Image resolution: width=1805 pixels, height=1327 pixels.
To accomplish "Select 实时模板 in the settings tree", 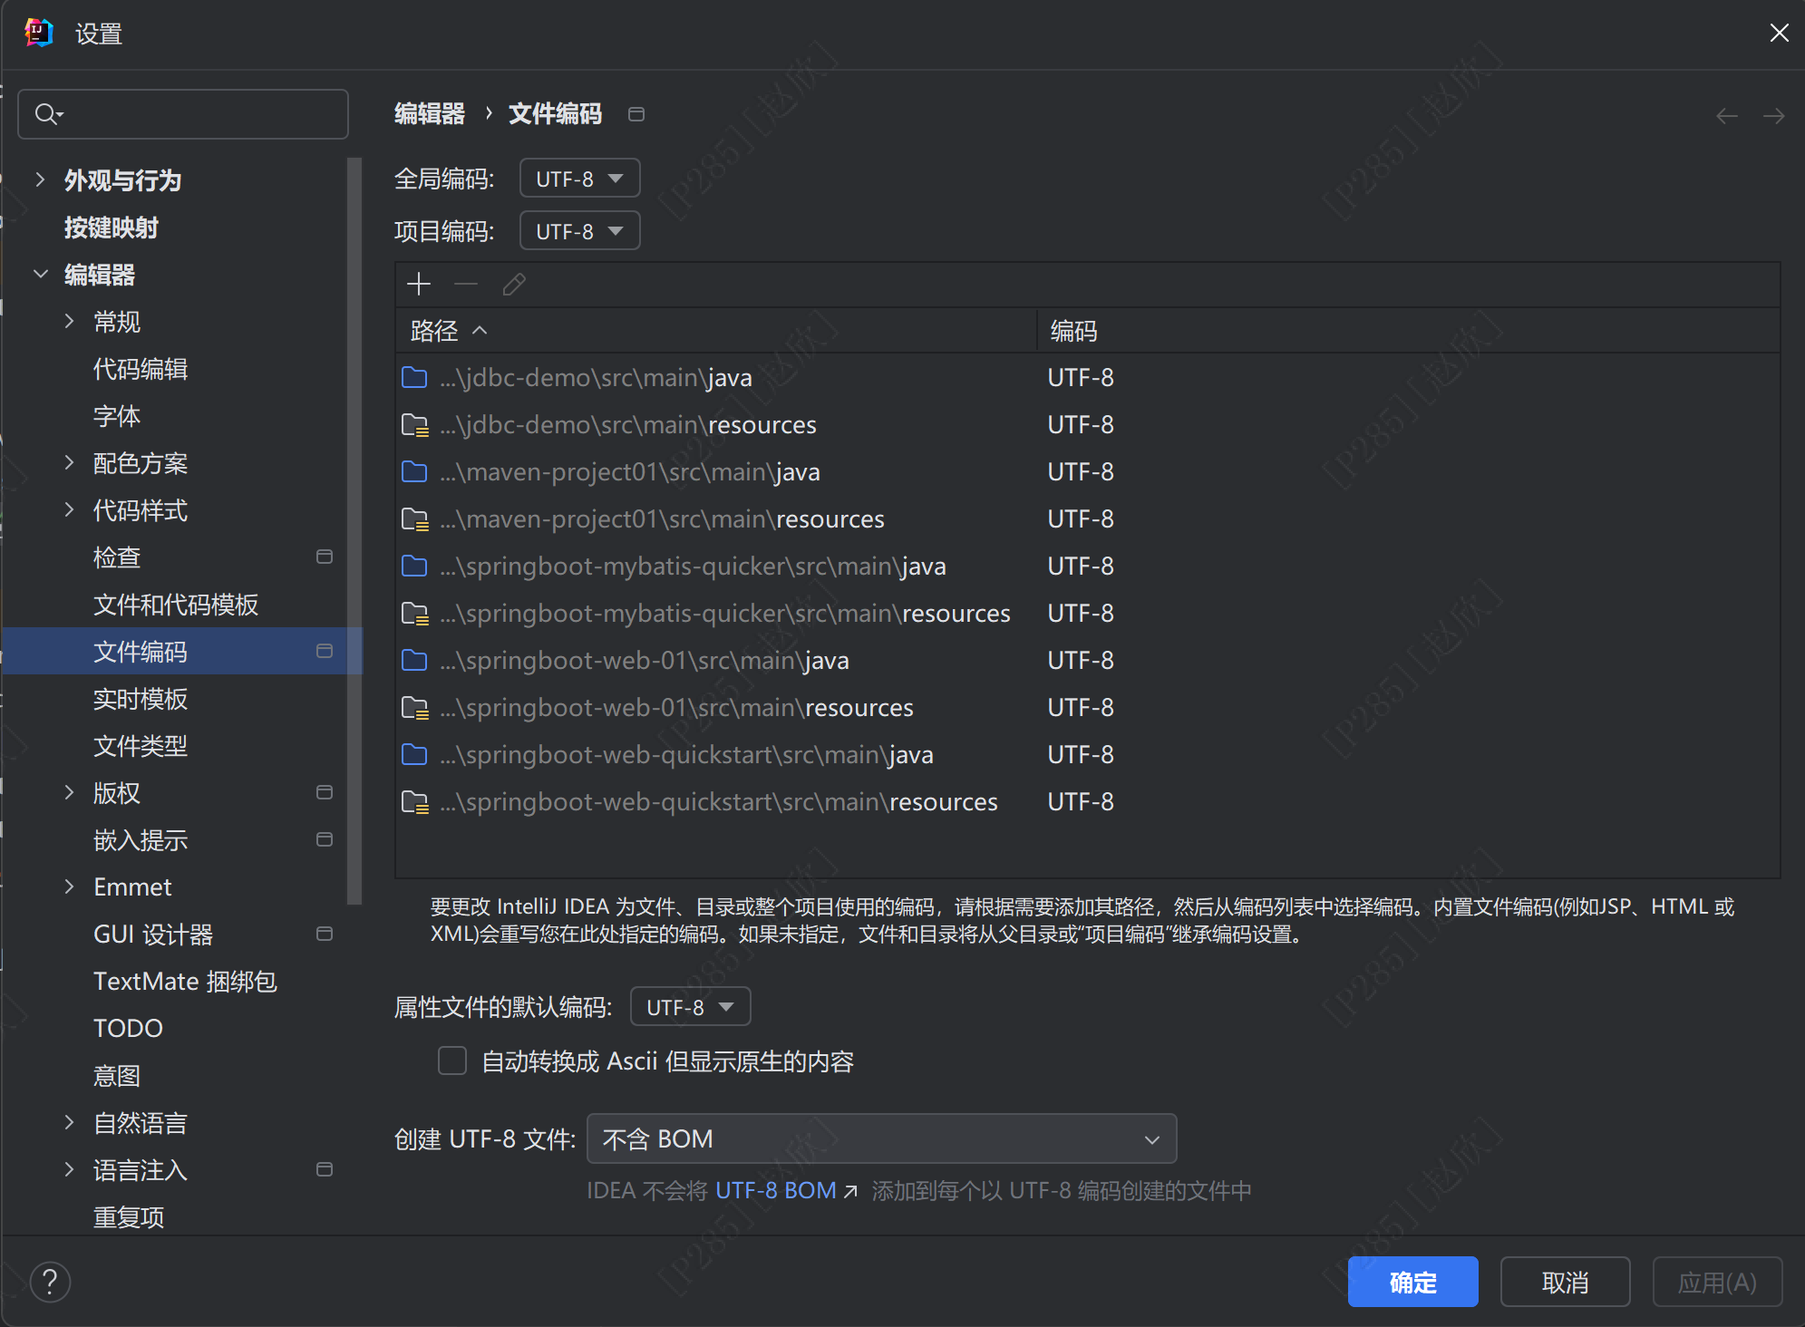I will (141, 699).
